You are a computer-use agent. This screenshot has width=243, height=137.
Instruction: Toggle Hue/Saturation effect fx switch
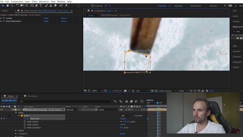(x=4, y=21)
